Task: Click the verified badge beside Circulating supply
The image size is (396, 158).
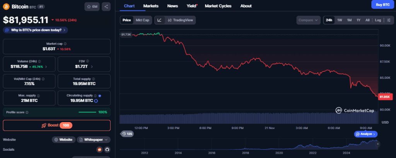Action: (99, 96)
